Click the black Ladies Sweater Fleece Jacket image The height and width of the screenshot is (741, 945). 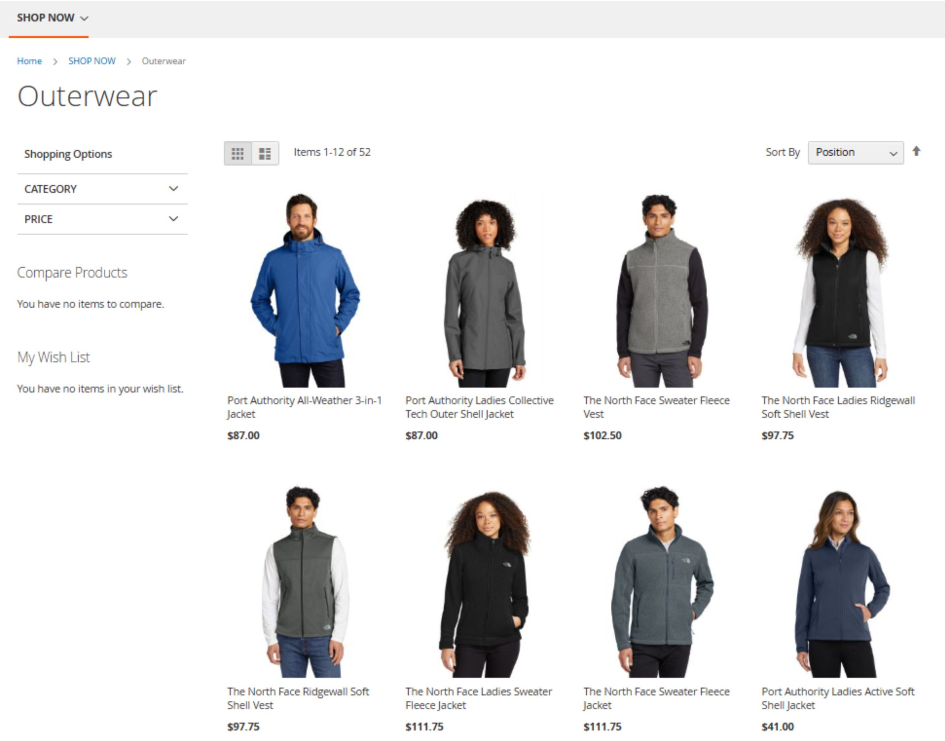485,584
